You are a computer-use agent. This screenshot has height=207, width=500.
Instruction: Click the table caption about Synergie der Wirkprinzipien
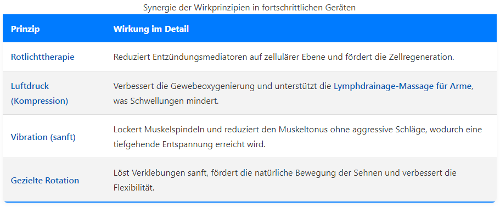249,7
